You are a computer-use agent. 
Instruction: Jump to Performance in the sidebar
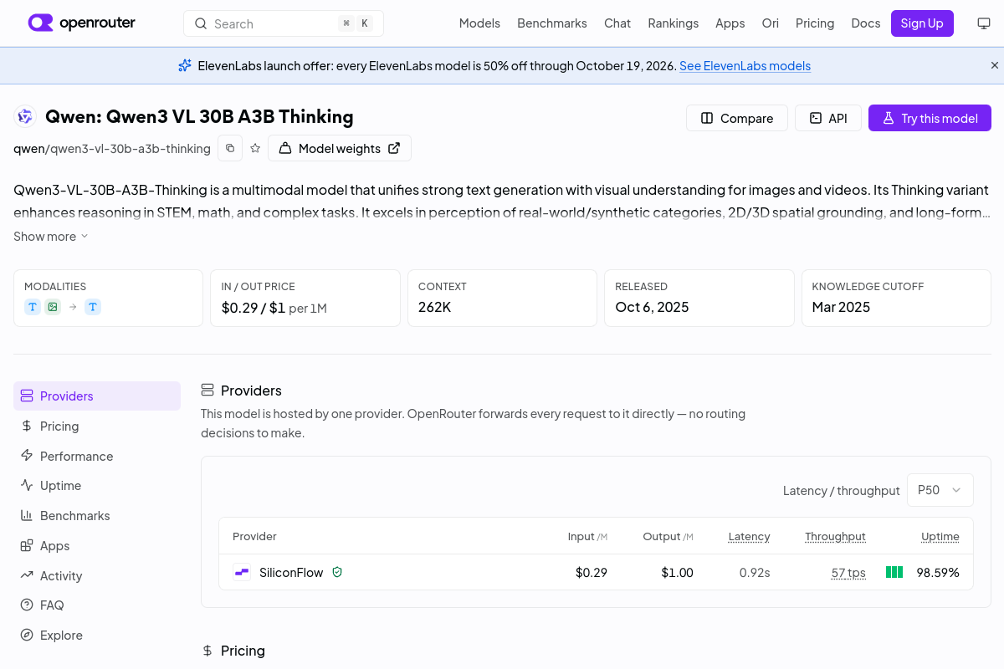tap(97, 456)
